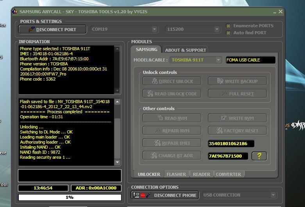Click the CHANGE BT ADR button
The width and height of the screenshot is (305, 207).
(172, 155)
